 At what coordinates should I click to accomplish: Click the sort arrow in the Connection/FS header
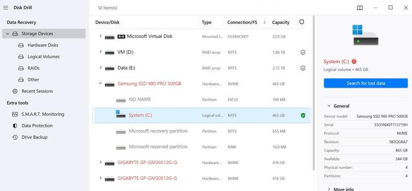(x=264, y=22)
